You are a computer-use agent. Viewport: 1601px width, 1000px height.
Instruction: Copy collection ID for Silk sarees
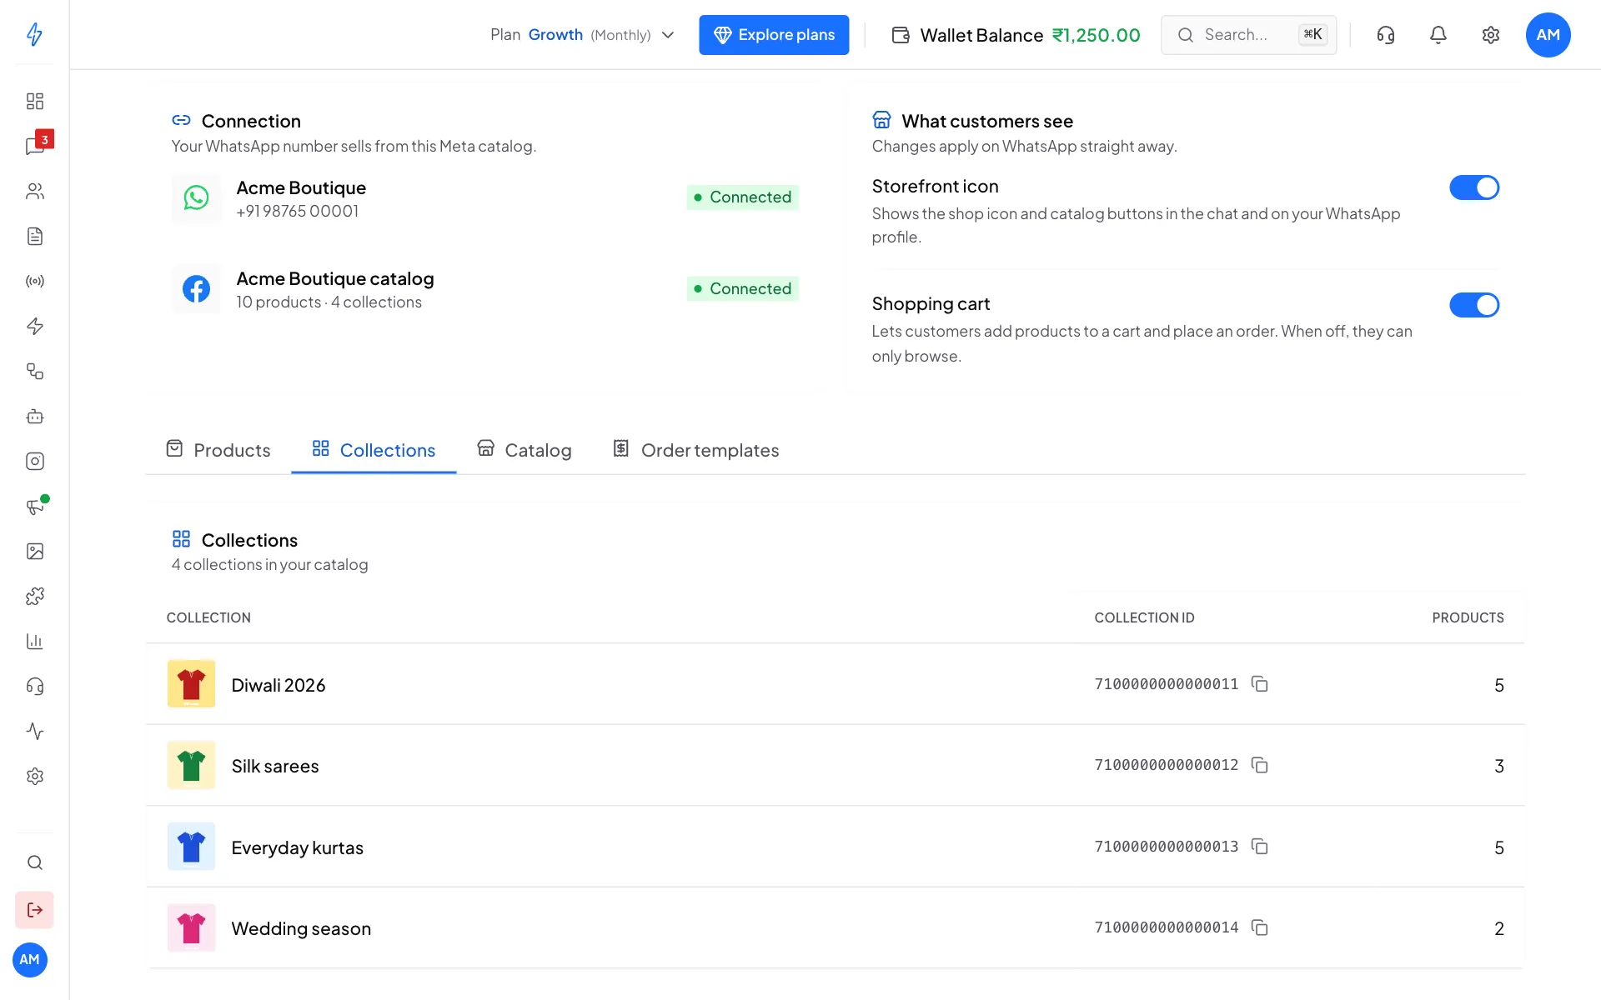coord(1259,765)
